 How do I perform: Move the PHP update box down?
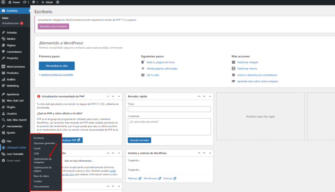point(113,96)
